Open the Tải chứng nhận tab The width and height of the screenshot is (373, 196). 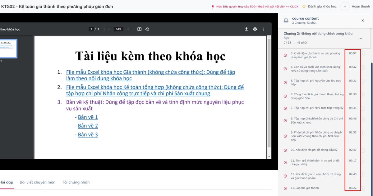[x=76, y=182]
